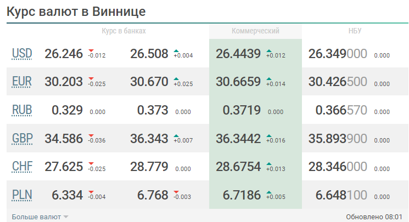Select the "НБУ" rate column header
Viewport: 409px width, 222px height.
coord(355,31)
